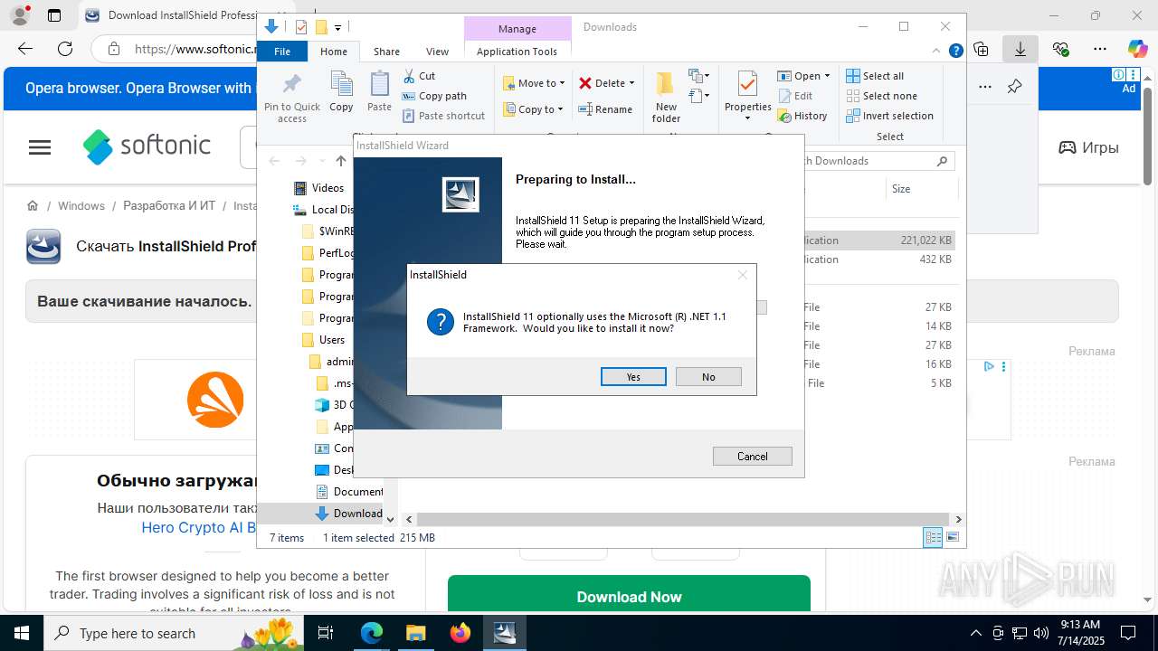The width and height of the screenshot is (1158, 651).
Task: Click the Rename ribbon button
Action: [x=605, y=109]
